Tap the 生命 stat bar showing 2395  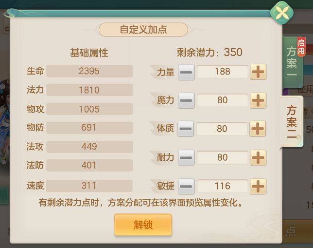(x=89, y=71)
